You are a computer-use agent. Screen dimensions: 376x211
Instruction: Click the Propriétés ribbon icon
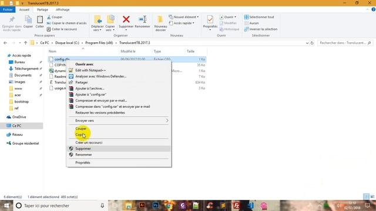tap(210, 19)
